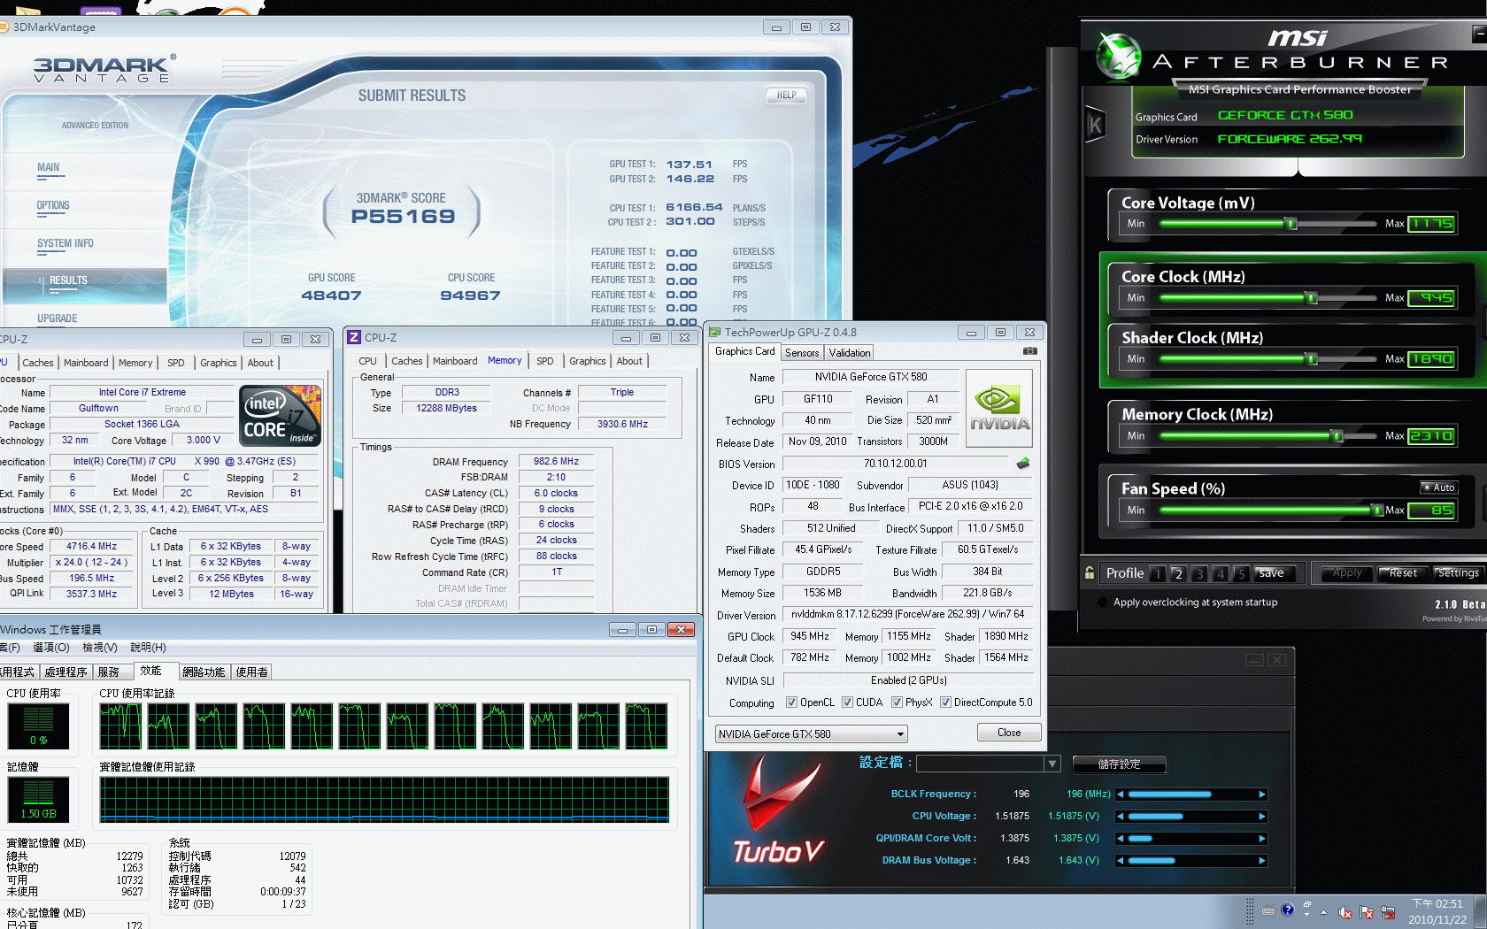Screen dimensions: 1487x929
Task: Adjust the Core Clock slider handle
Action: (1313, 298)
